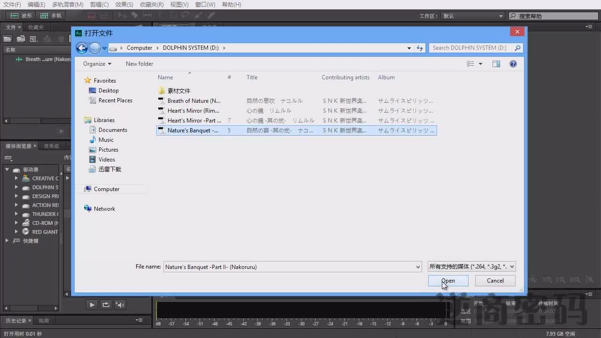Click New folder

click(x=139, y=64)
